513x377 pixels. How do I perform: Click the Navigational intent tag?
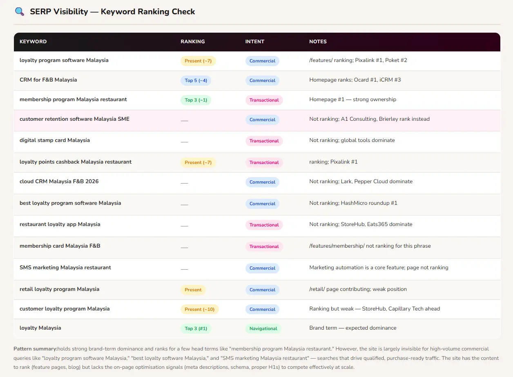click(263, 329)
